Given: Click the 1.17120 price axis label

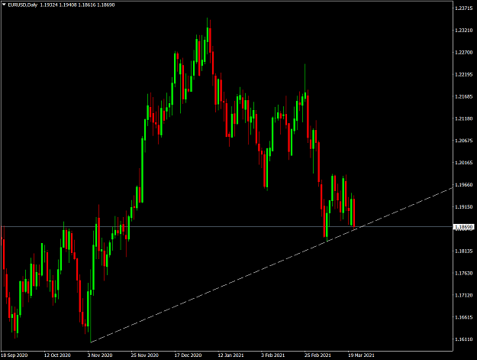Looking at the screenshot, I should (x=464, y=295).
